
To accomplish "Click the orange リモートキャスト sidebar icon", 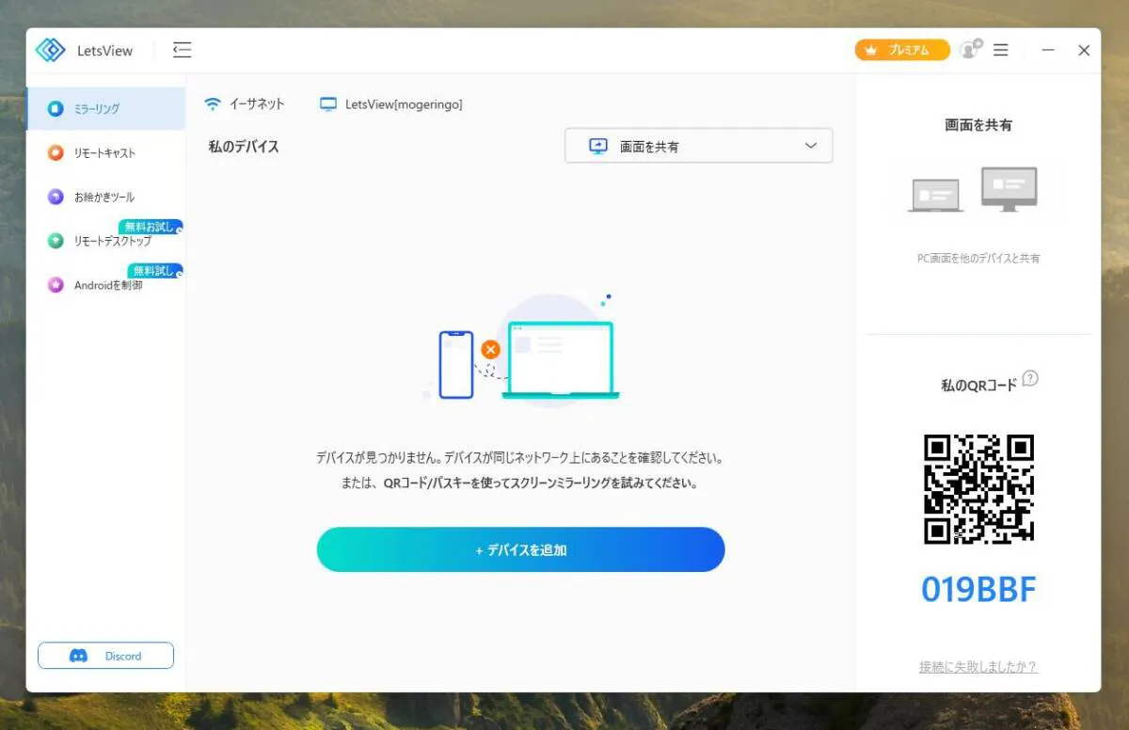I will tap(56, 152).
